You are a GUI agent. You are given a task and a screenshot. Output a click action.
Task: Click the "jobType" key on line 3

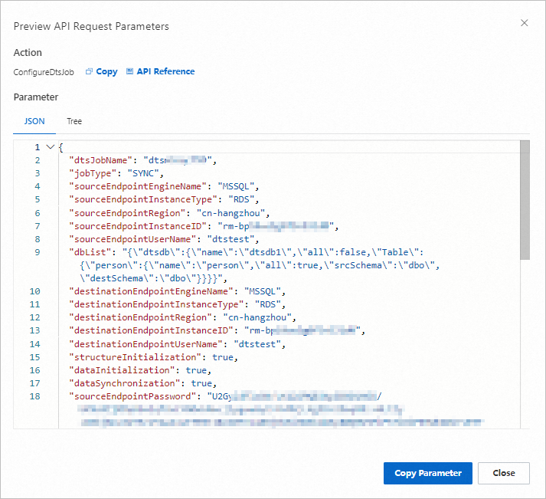[x=93, y=173]
